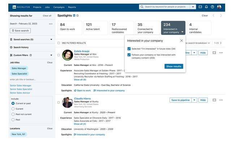This screenshot has height=143, width=232.
Task: Show all (2) experience for Claudio Hierro
Action: (80, 124)
